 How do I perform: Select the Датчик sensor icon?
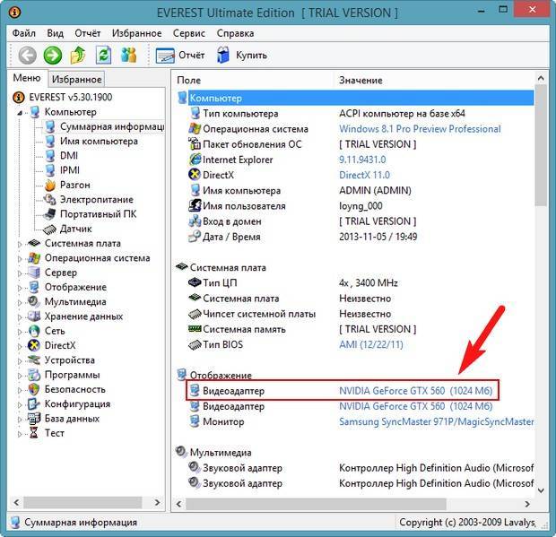click(x=49, y=229)
